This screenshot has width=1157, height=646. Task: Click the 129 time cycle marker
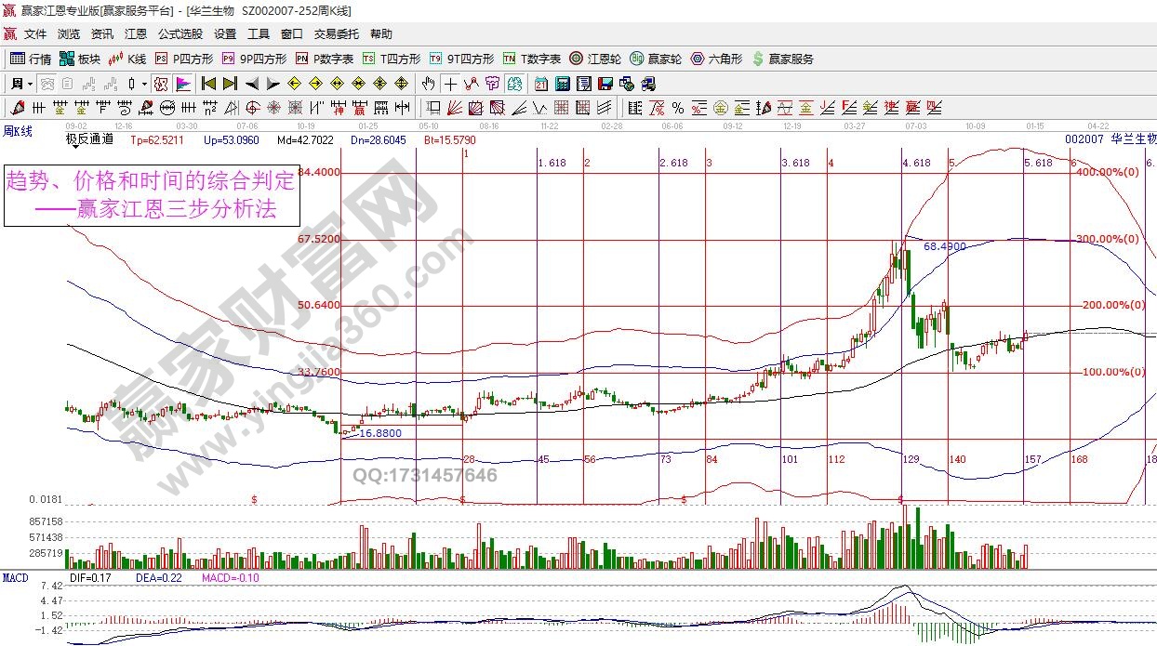click(x=911, y=459)
